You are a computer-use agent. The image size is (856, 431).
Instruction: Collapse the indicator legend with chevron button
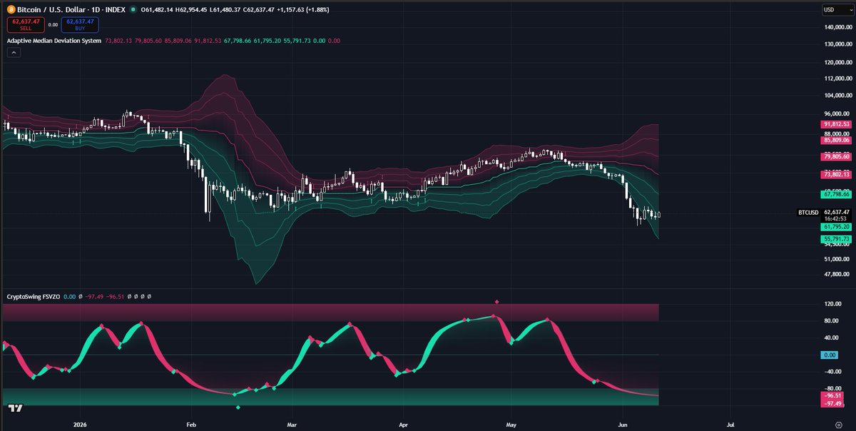(x=14, y=54)
